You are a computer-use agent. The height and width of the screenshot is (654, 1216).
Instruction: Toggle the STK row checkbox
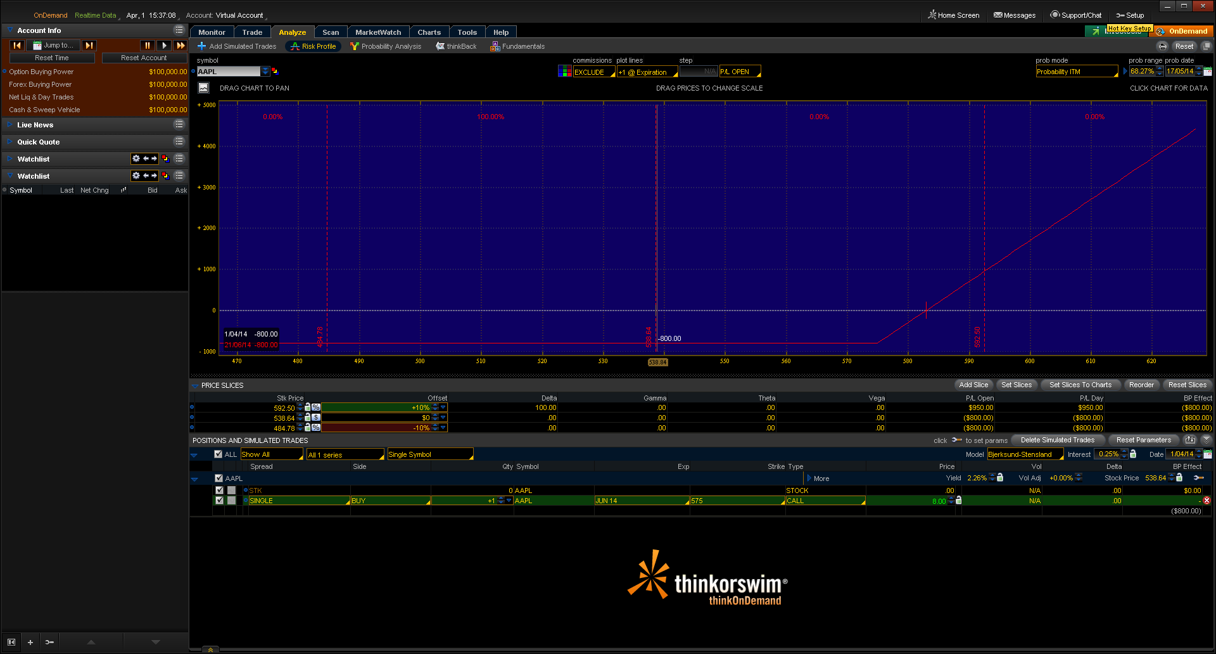(x=219, y=490)
